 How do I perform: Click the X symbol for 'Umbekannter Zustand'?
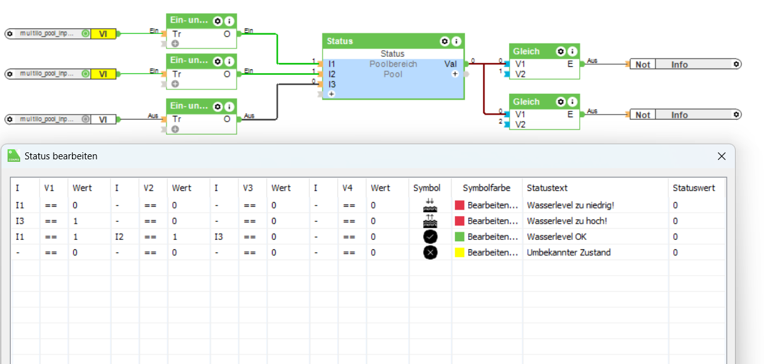coord(430,253)
